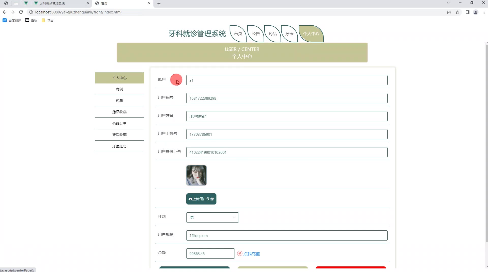Click the 余额 input field showing 99863.45

click(x=210, y=253)
